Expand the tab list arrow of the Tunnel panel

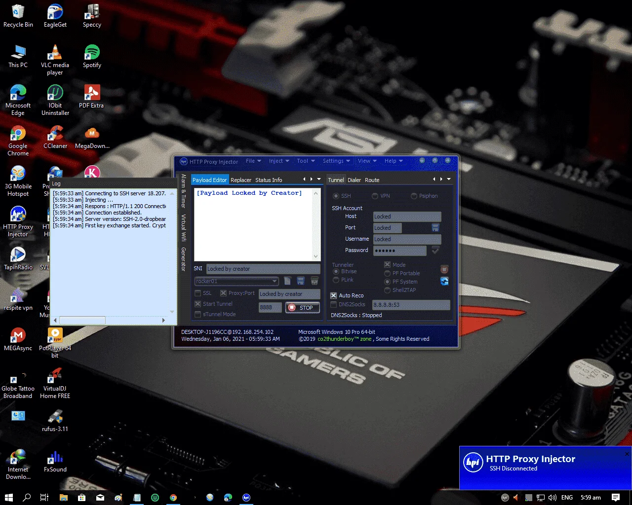pyautogui.click(x=449, y=179)
